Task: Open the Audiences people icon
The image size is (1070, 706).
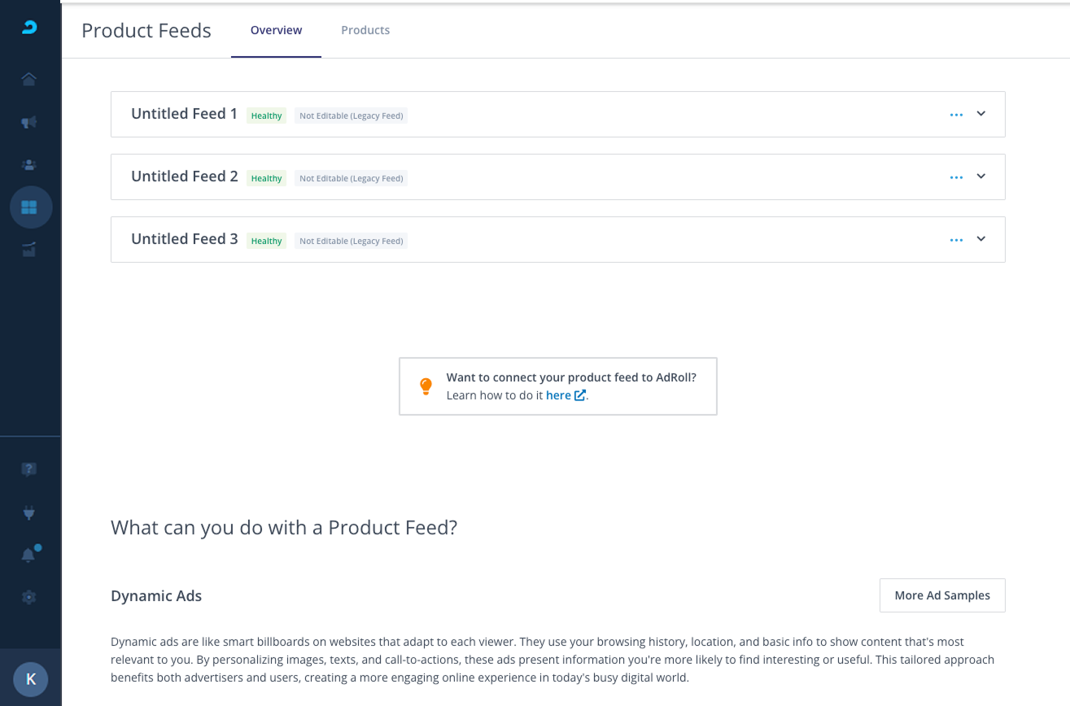Action: click(29, 164)
